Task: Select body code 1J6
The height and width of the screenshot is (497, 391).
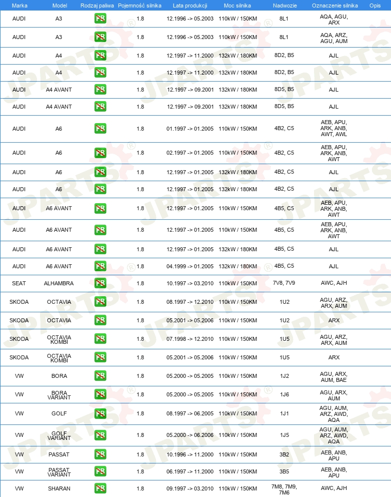Action: click(284, 394)
